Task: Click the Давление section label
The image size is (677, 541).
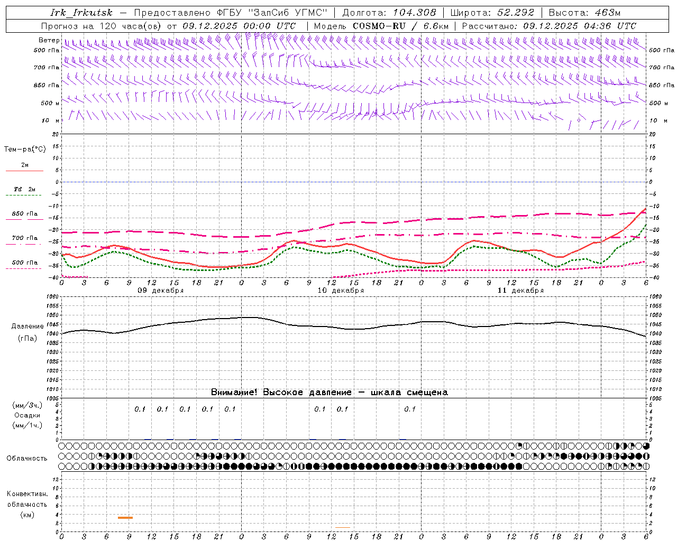Action: click(28, 327)
